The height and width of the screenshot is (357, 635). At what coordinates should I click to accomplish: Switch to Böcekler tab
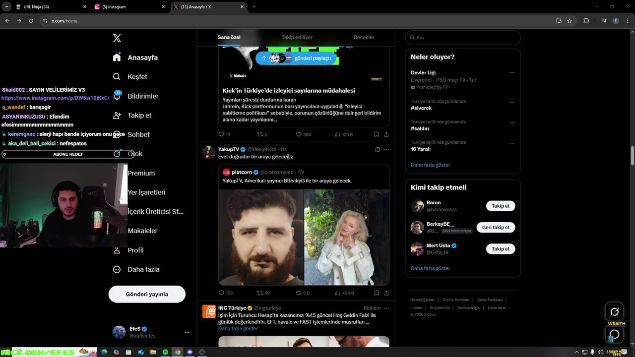point(364,37)
